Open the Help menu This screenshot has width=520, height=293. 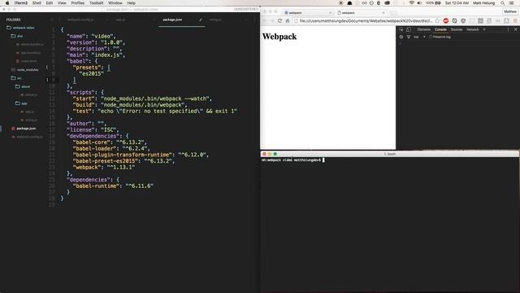click(x=132, y=3)
